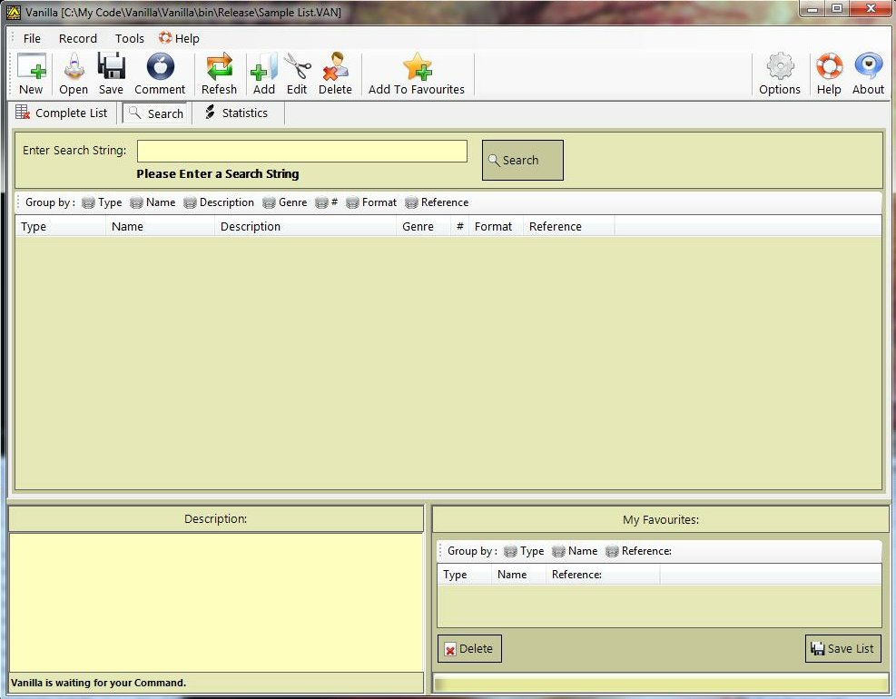Click the Add To Favourites star icon

417,68
